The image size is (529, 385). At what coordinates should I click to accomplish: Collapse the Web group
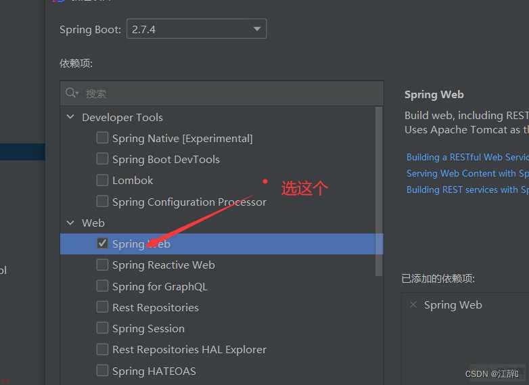[x=70, y=223]
